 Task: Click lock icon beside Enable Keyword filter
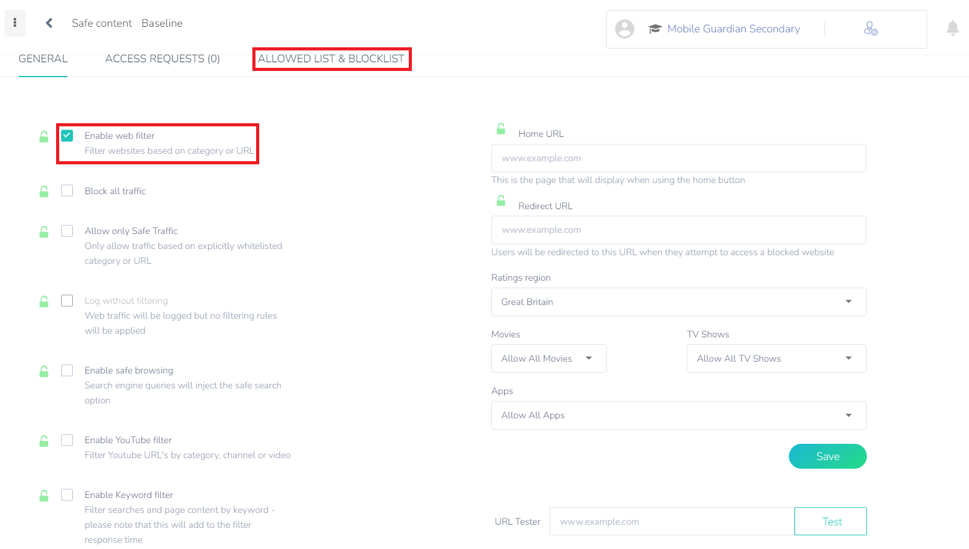click(44, 495)
